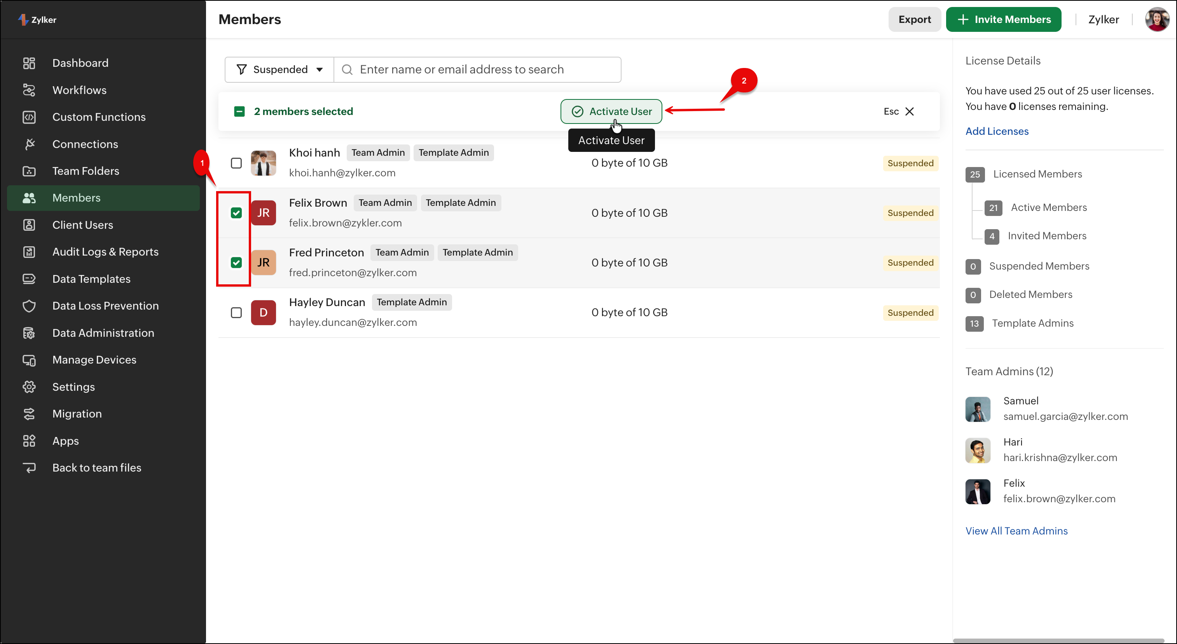Click the member search input field
Image resolution: width=1177 pixels, height=644 pixels.
pos(477,70)
